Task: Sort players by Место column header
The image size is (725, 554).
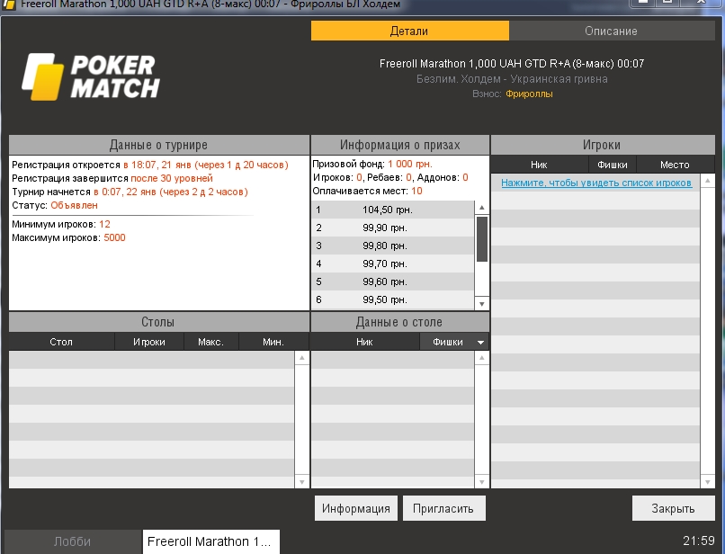Action: [675, 165]
